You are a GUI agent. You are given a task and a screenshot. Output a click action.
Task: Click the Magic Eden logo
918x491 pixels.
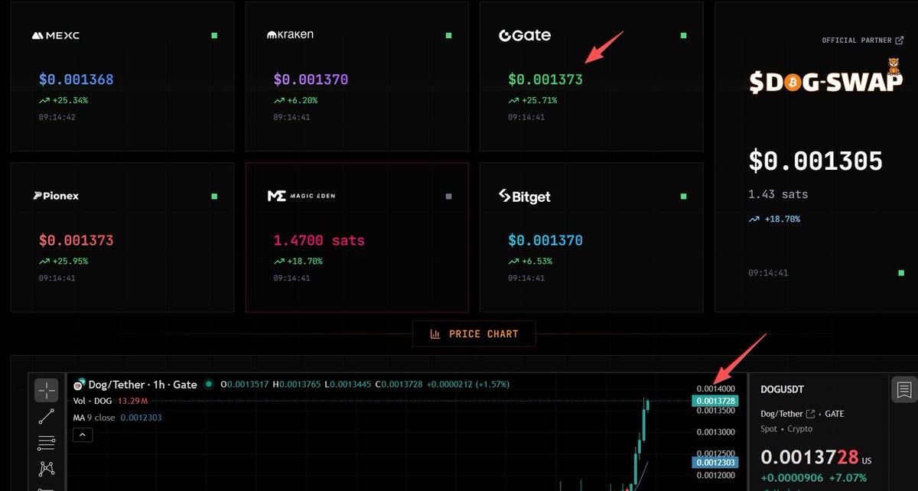[301, 196]
